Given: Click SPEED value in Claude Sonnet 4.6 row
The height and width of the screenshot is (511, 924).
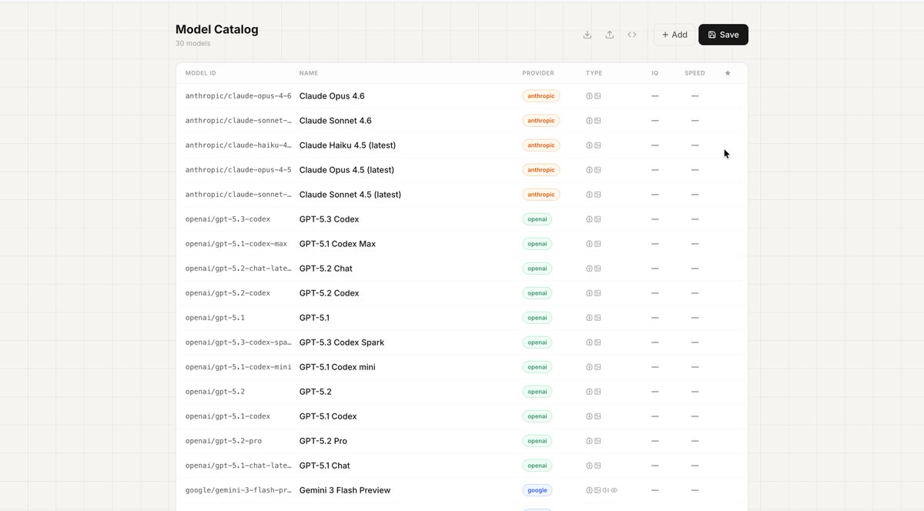Looking at the screenshot, I should point(695,121).
